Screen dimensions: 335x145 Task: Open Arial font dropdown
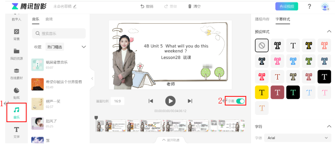298,138
